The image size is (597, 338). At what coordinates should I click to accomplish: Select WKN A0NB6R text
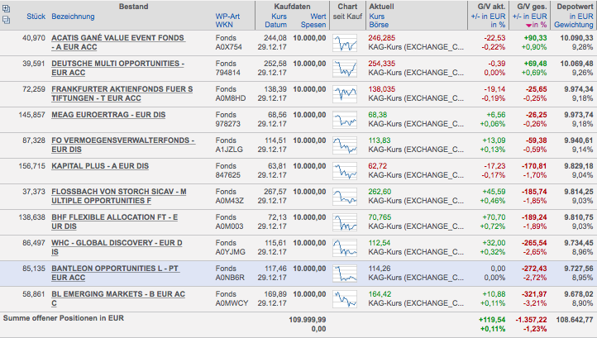[x=230, y=278]
